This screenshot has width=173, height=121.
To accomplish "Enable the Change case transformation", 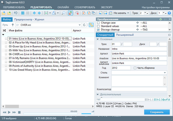I will [x=98, y=22].
